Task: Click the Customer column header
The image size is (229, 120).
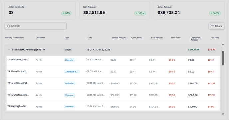Action: point(40,38)
